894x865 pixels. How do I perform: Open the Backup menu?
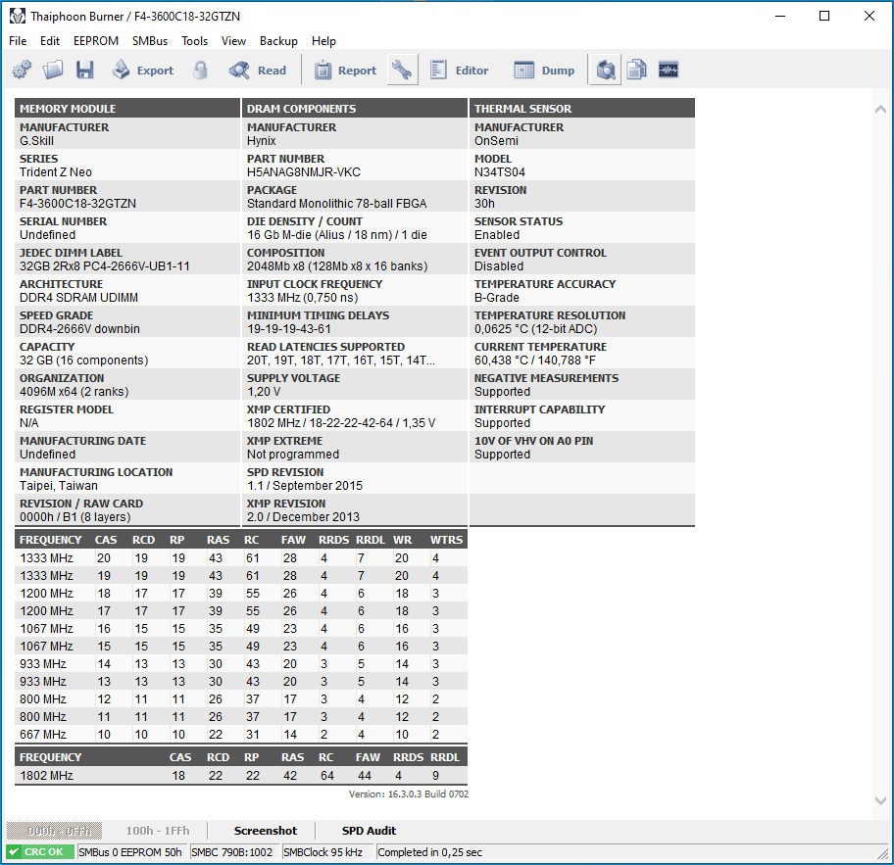(x=278, y=41)
